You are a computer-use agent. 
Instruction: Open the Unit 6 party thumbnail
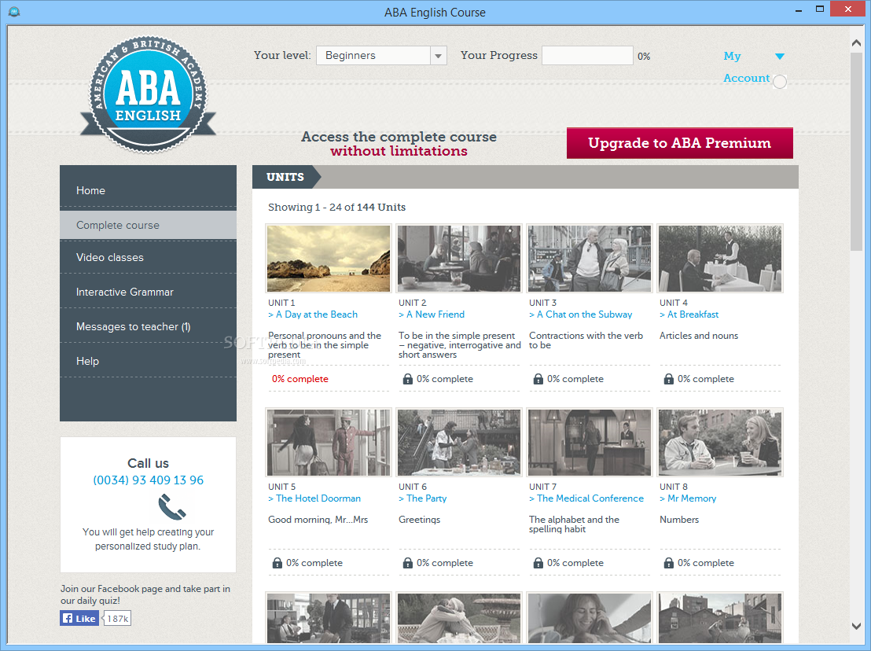[459, 442]
